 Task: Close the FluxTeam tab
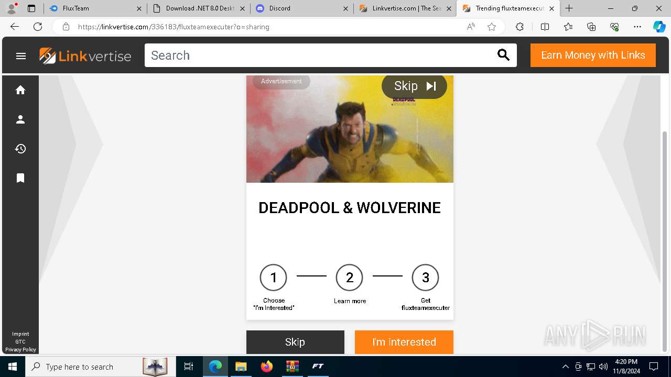[139, 8]
